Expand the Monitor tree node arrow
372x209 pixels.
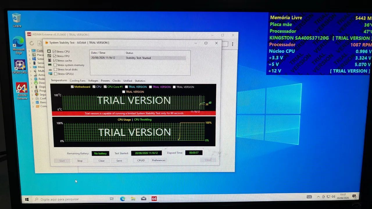coord(30,67)
